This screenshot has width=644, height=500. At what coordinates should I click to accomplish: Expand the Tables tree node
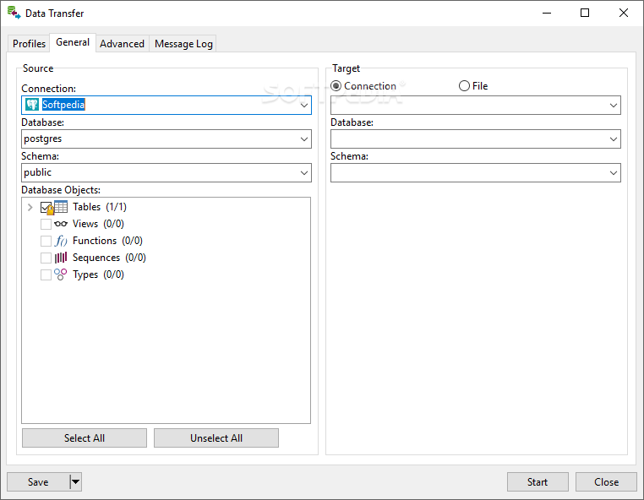pyautogui.click(x=30, y=207)
